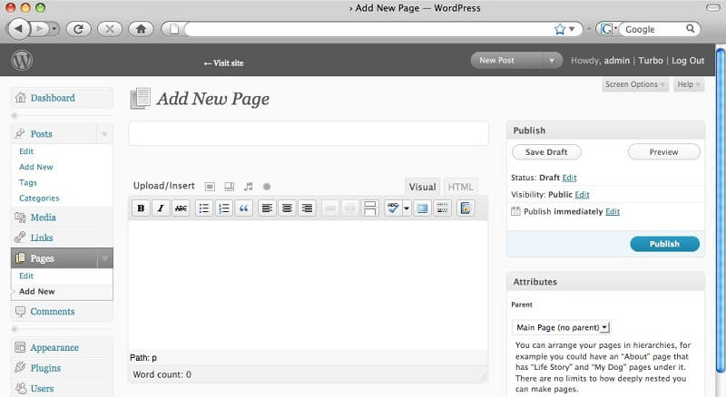Toggle fullscreen editing mode
Screen dimensions: 726x397
pyautogui.click(x=422, y=208)
